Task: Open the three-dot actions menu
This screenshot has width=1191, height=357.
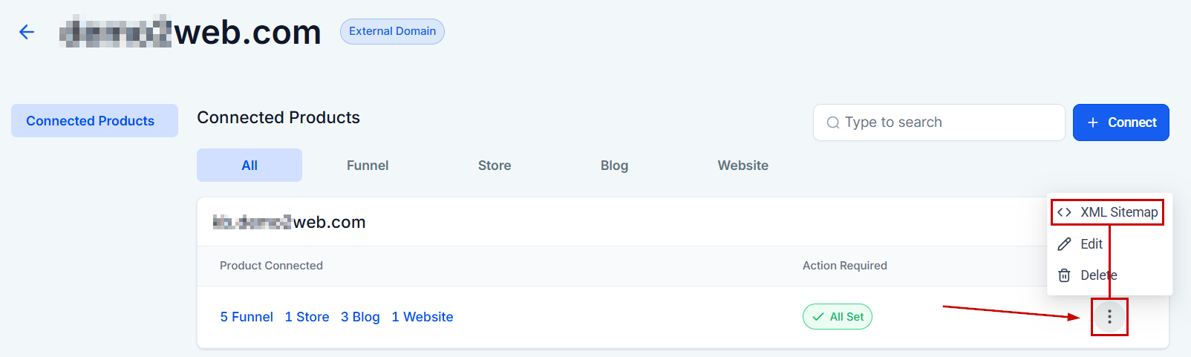Action: coord(1109,317)
